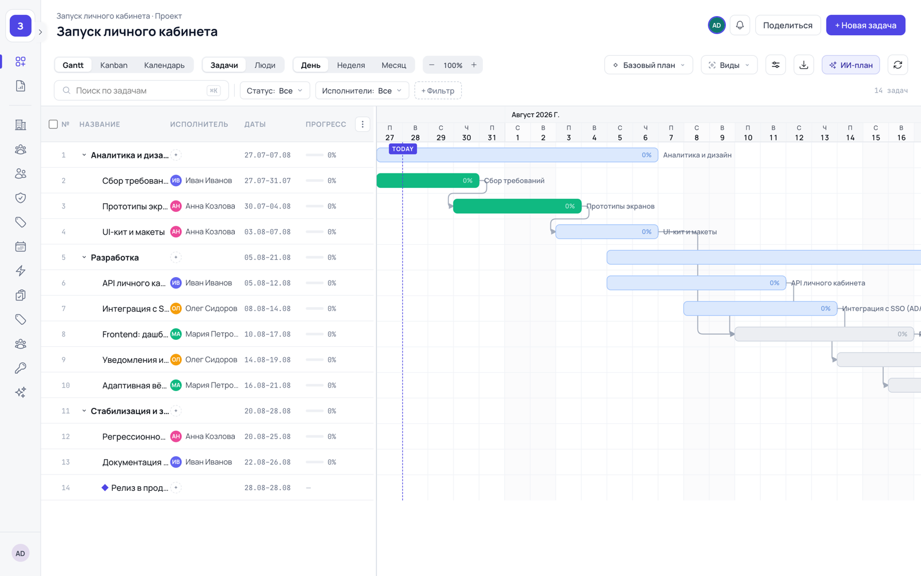Tick the select-all tasks checkbox
The width and height of the screenshot is (921, 576).
click(x=53, y=124)
